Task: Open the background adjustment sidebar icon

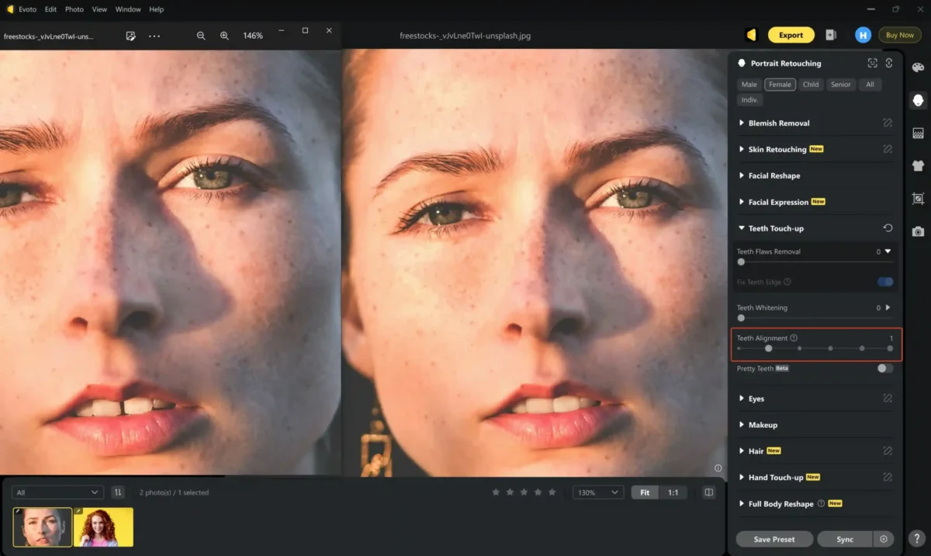Action: pyautogui.click(x=918, y=134)
